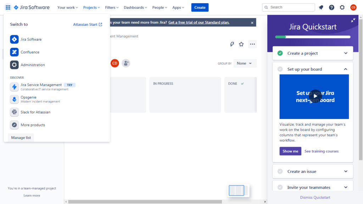Open the Projects menu
This screenshot has width=363, height=204.
click(x=91, y=7)
